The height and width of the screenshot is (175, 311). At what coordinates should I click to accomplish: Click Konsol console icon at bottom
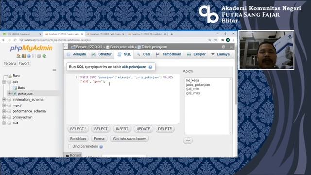[67, 155]
